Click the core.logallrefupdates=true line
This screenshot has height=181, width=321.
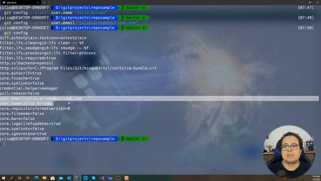click(x=30, y=124)
